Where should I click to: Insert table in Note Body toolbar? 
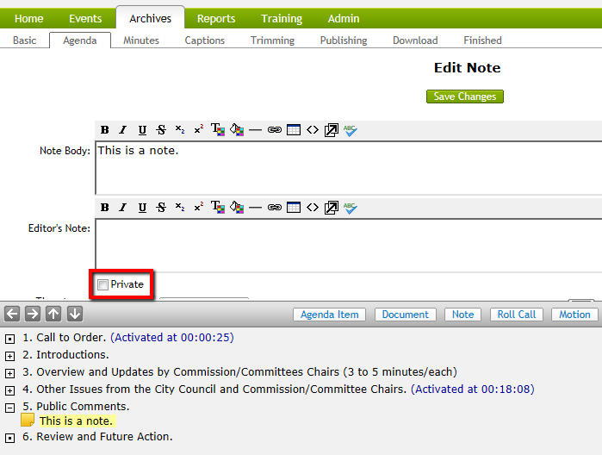294,130
